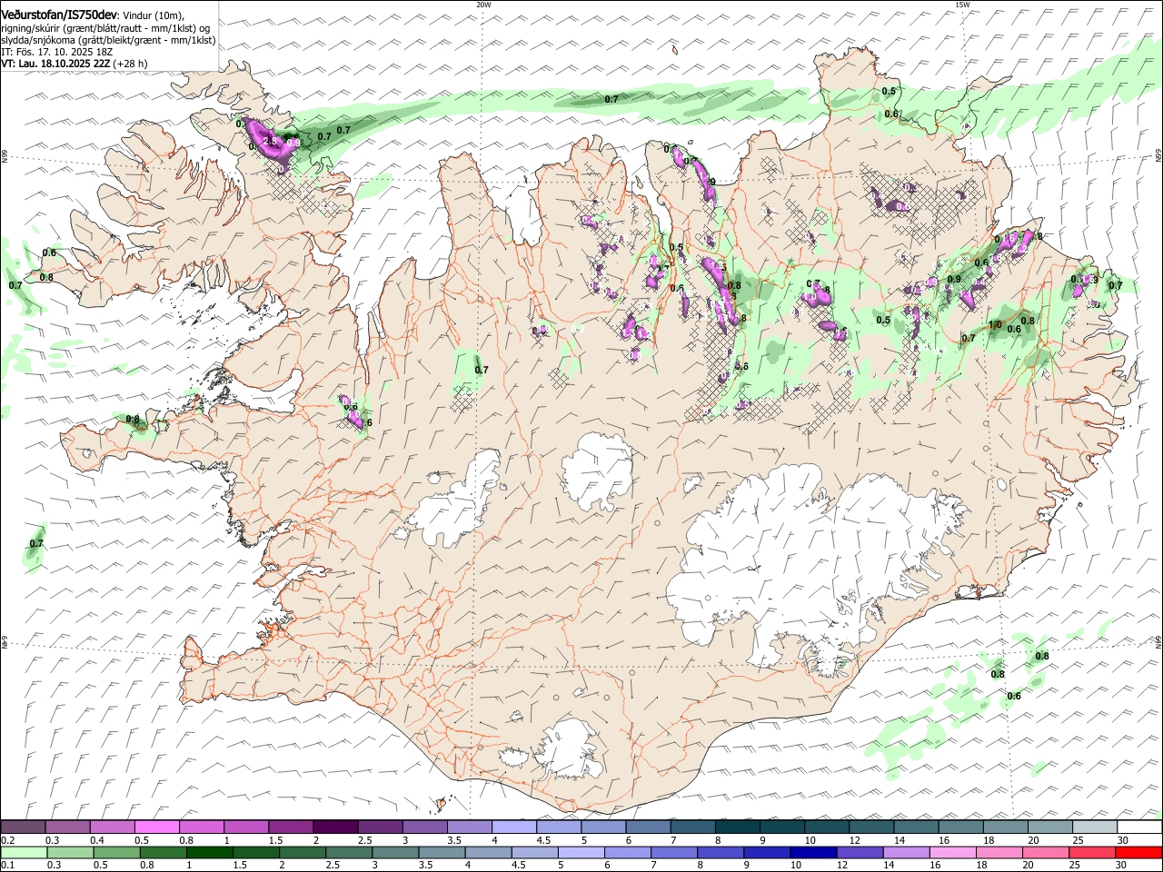1163x872 pixels.
Task: Click the 0.2 label in the upper legend row
Action: 8,839
